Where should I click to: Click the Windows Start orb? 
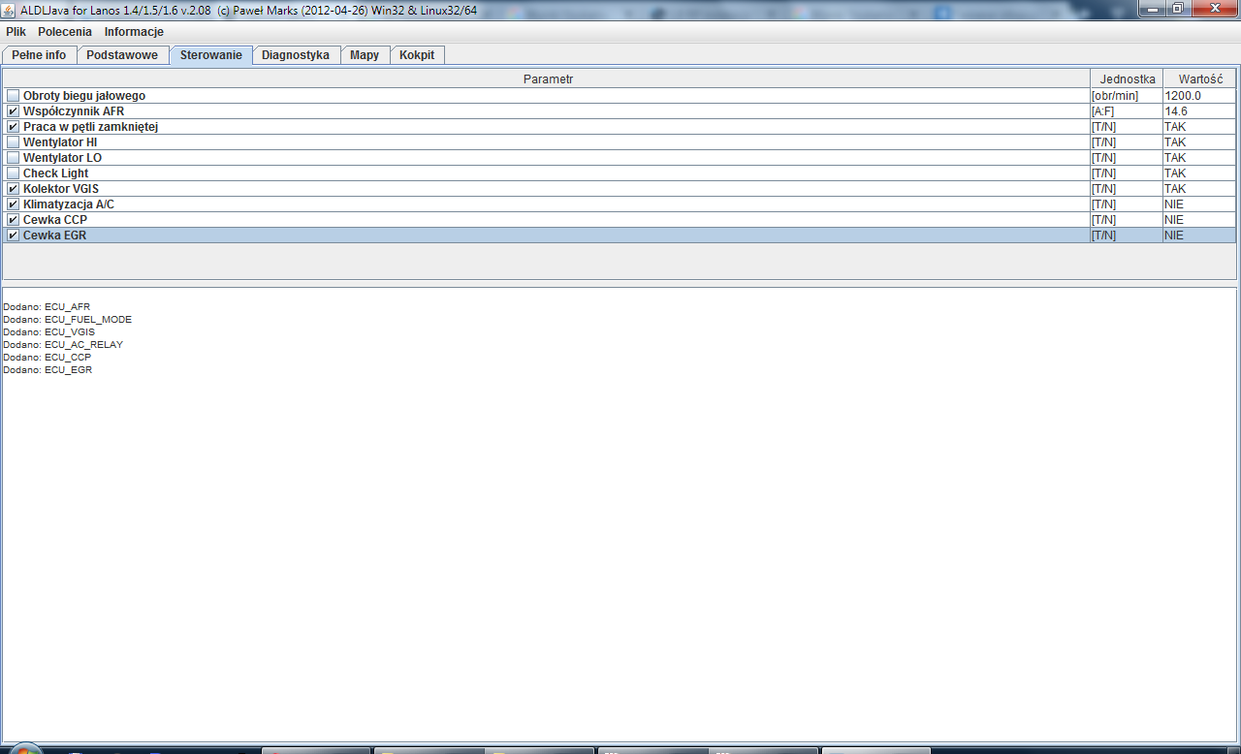pos(24,749)
